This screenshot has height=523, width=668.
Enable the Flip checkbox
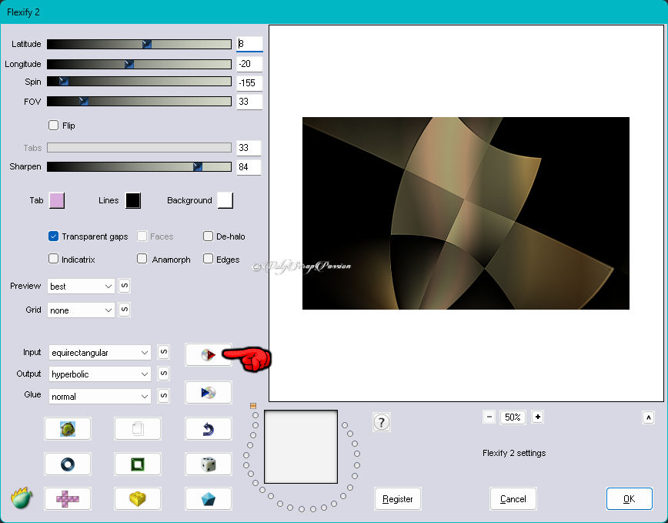click(x=54, y=126)
